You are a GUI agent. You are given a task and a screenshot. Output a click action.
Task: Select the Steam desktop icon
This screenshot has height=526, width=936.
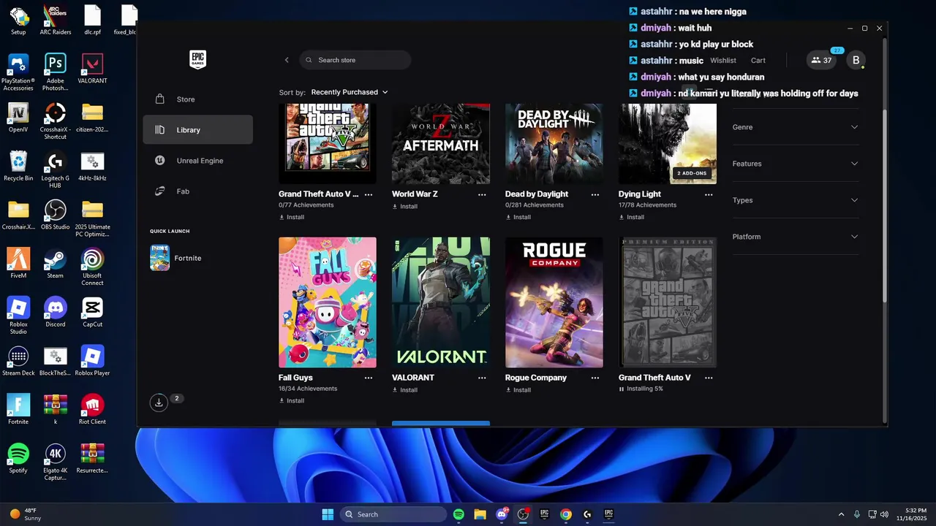[x=56, y=263]
